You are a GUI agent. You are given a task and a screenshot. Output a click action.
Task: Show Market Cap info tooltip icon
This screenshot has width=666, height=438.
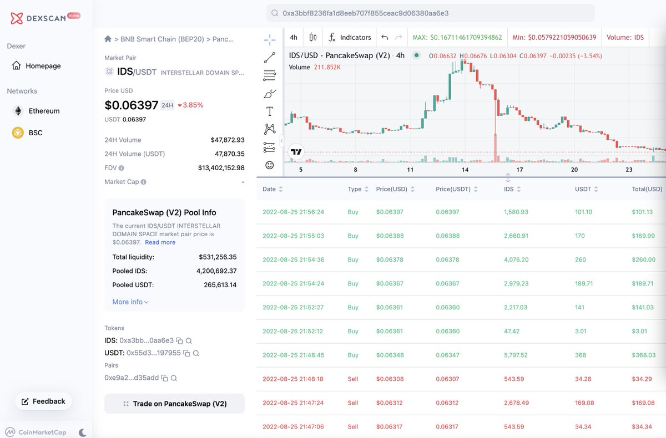[143, 182]
